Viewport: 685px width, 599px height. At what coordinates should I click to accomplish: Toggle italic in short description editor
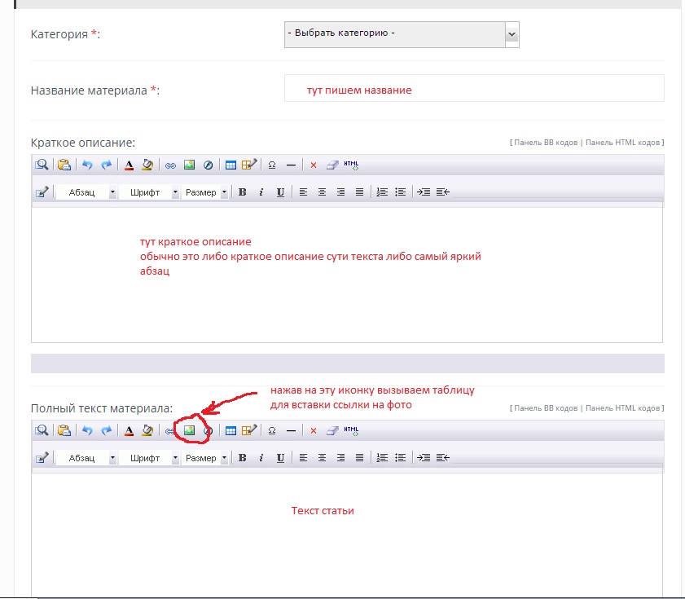click(261, 192)
